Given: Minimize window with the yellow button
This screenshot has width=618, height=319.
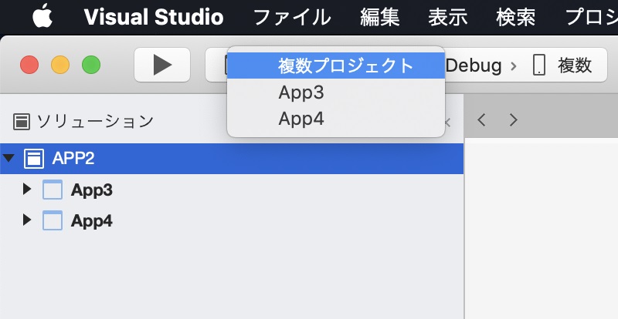Looking at the screenshot, I should coord(60,65).
